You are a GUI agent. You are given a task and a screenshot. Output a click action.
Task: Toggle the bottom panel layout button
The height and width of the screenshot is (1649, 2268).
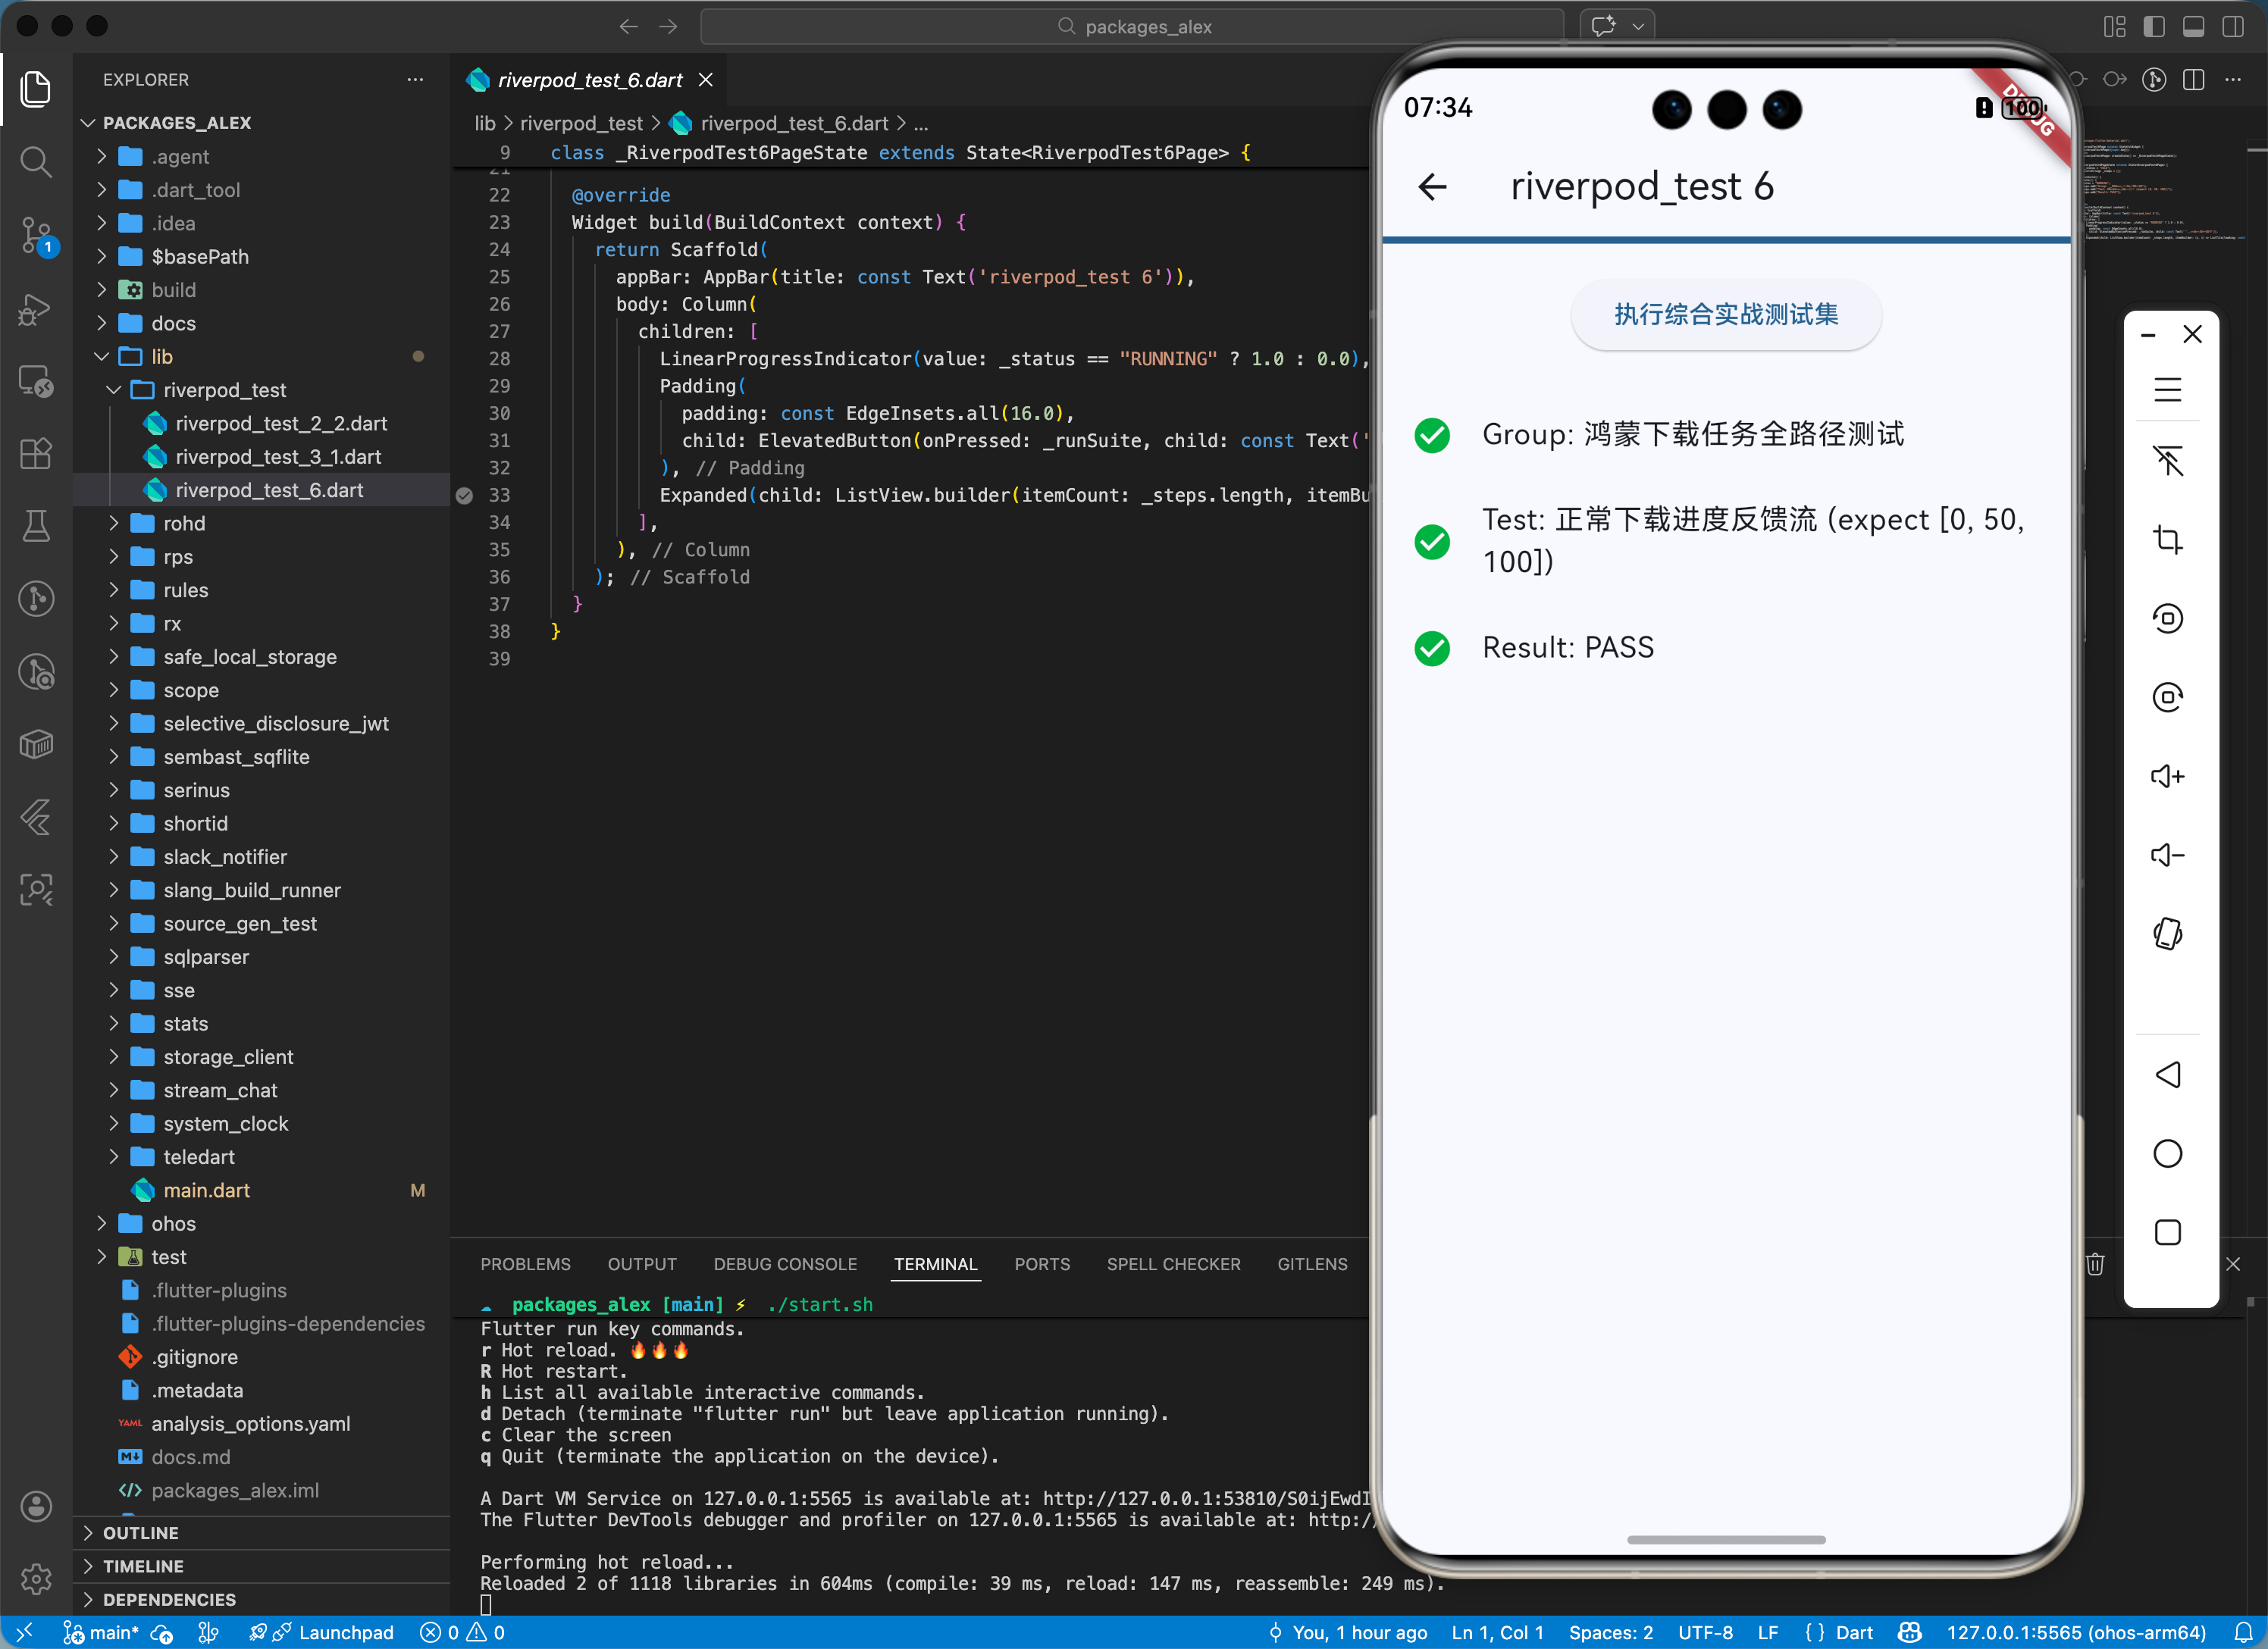click(x=2193, y=26)
